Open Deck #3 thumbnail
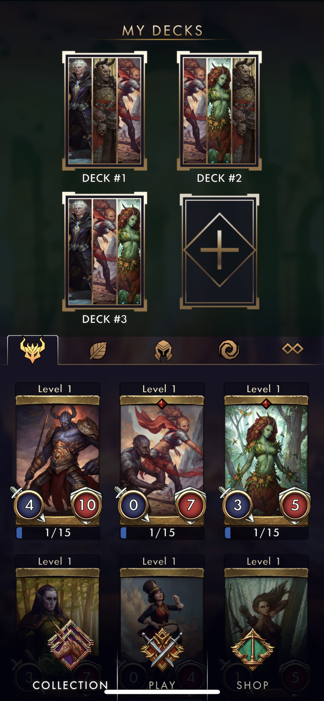 pyautogui.click(x=104, y=251)
